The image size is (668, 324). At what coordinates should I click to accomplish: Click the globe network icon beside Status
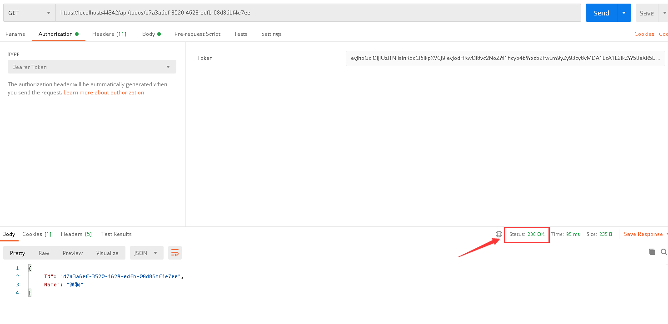pyautogui.click(x=499, y=234)
